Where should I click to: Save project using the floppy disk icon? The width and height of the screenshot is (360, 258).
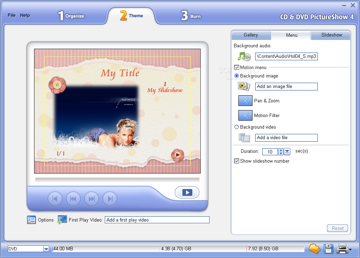(329, 249)
